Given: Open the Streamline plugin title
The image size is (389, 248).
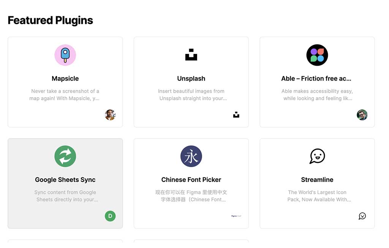Looking at the screenshot, I should coord(317,180).
